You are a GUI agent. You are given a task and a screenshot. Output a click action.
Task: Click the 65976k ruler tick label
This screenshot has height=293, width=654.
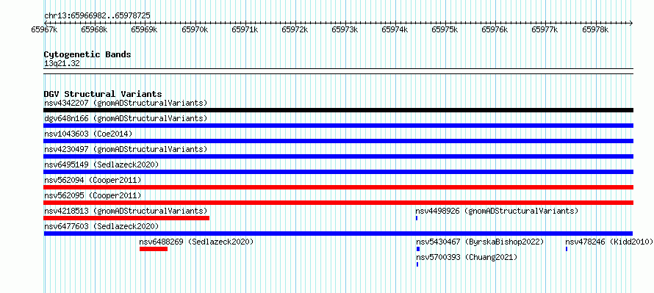click(x=495, y=29)
